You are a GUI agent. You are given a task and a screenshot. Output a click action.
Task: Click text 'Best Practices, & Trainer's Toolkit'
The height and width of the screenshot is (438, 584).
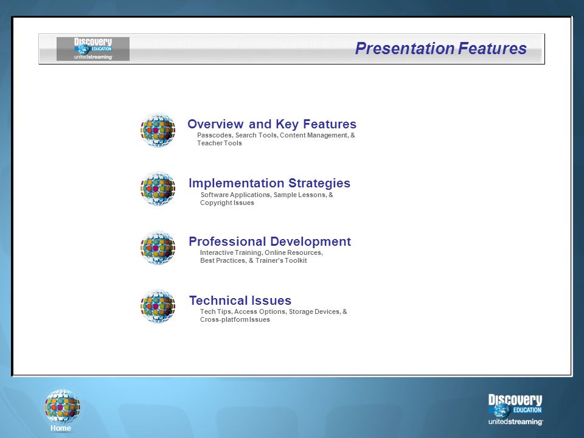[254, 260]
